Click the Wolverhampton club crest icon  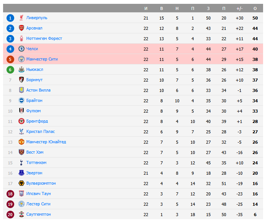pos(21,184)
